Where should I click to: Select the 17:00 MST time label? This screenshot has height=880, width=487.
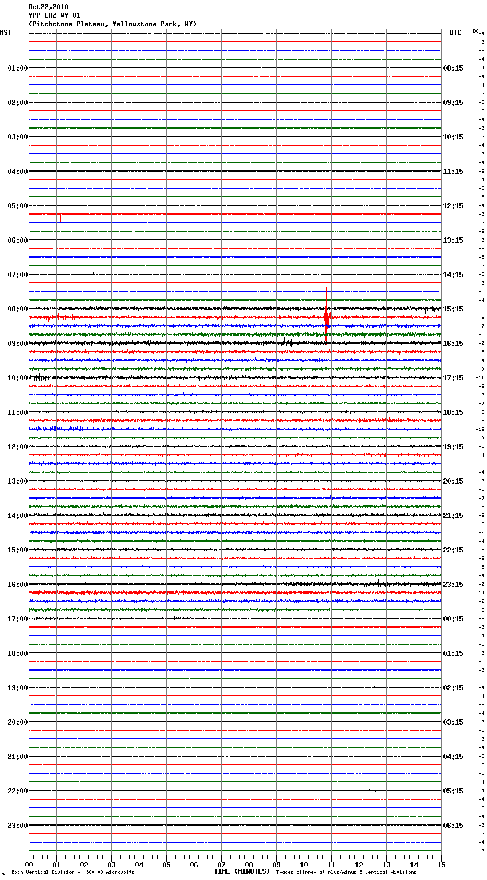pos(18,619)
